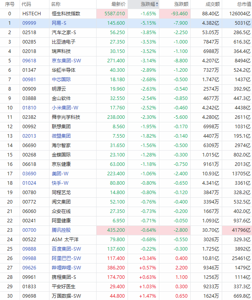Image resolution: width=252 pixels, height=300 pixels.
Task: Select 携程集团-S row
Action: pos(126,277)
